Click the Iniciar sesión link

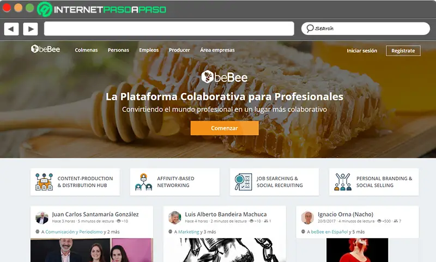[362, 51]
